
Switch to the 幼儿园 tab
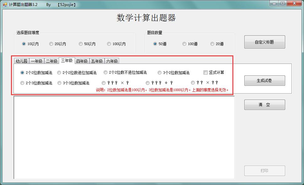tap(22, 61)
